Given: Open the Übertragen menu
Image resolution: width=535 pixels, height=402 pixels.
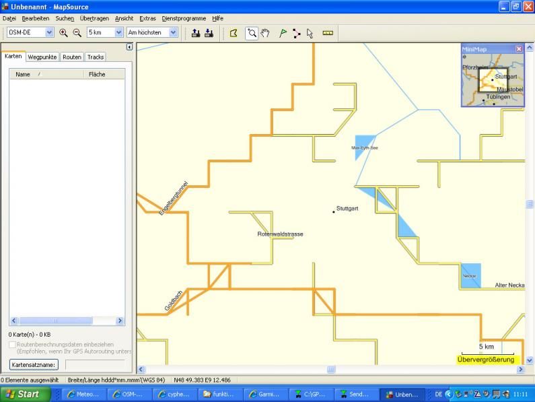Looking at the screenshot, I should click(94, 18).
